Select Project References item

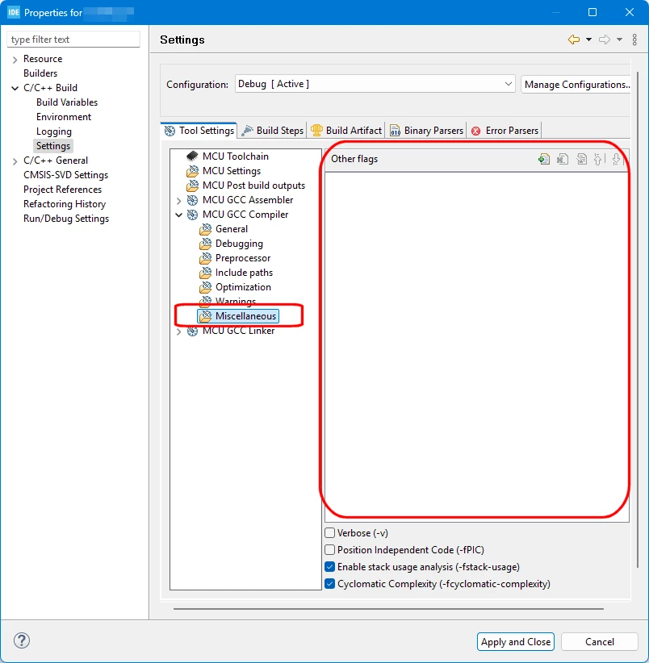(63, 190)
